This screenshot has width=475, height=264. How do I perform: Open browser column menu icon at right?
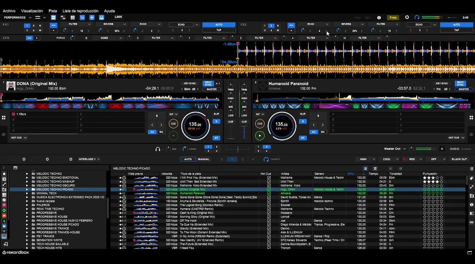coord(472,168)
